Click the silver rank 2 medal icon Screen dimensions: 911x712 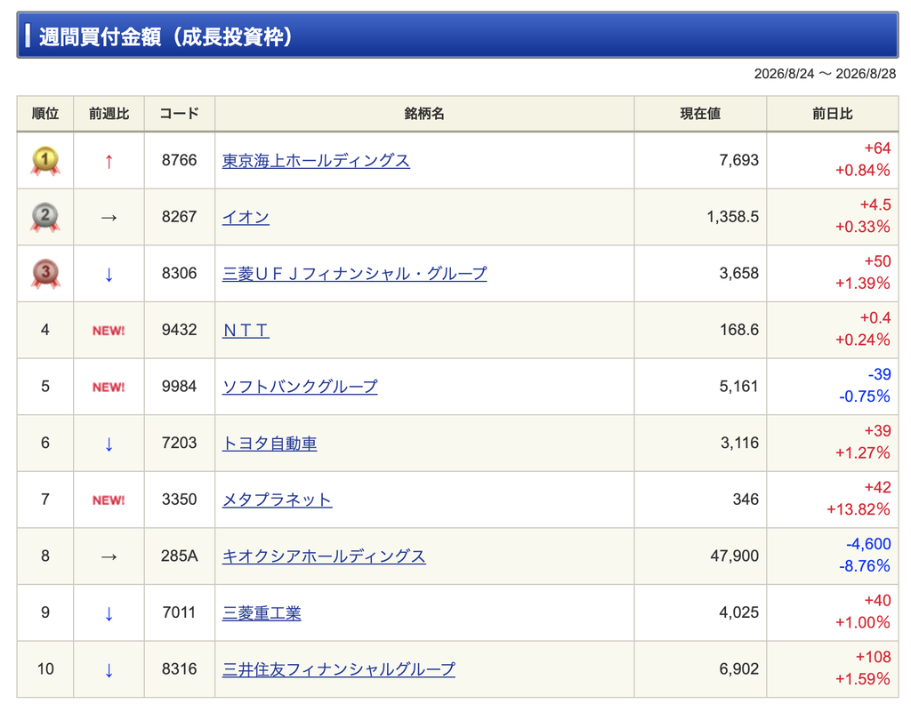(x=45, y=218)
